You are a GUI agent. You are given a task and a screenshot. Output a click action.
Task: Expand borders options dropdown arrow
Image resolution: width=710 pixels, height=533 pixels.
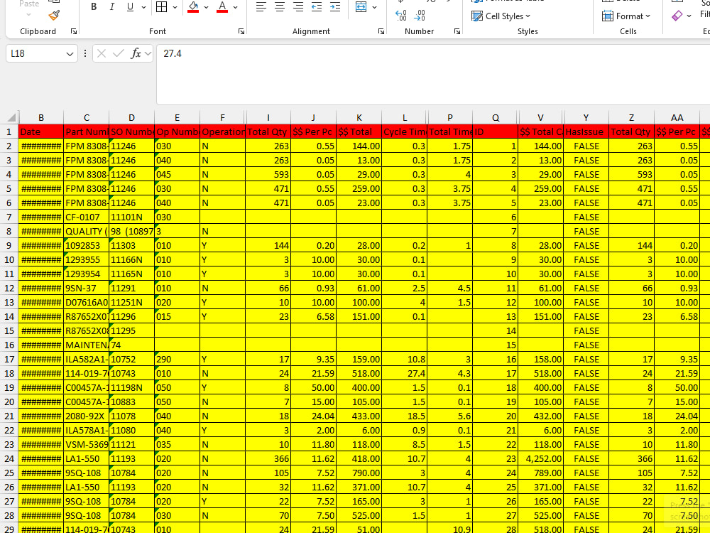175,7
